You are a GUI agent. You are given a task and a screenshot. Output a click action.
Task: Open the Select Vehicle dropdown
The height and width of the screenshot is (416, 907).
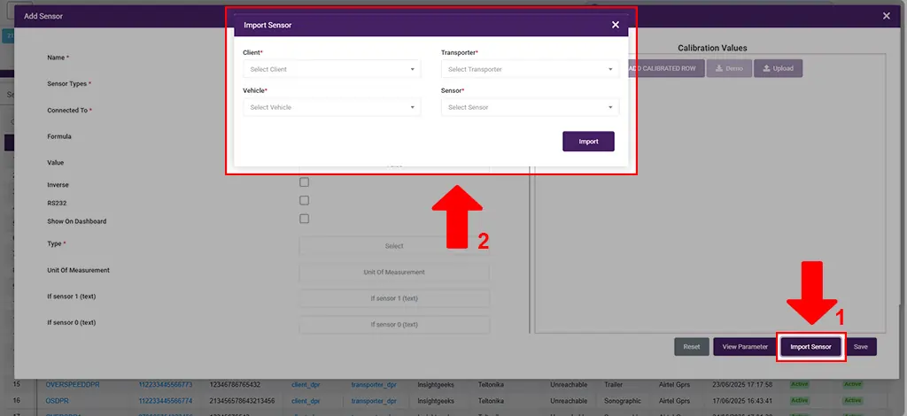pos(332,107)
